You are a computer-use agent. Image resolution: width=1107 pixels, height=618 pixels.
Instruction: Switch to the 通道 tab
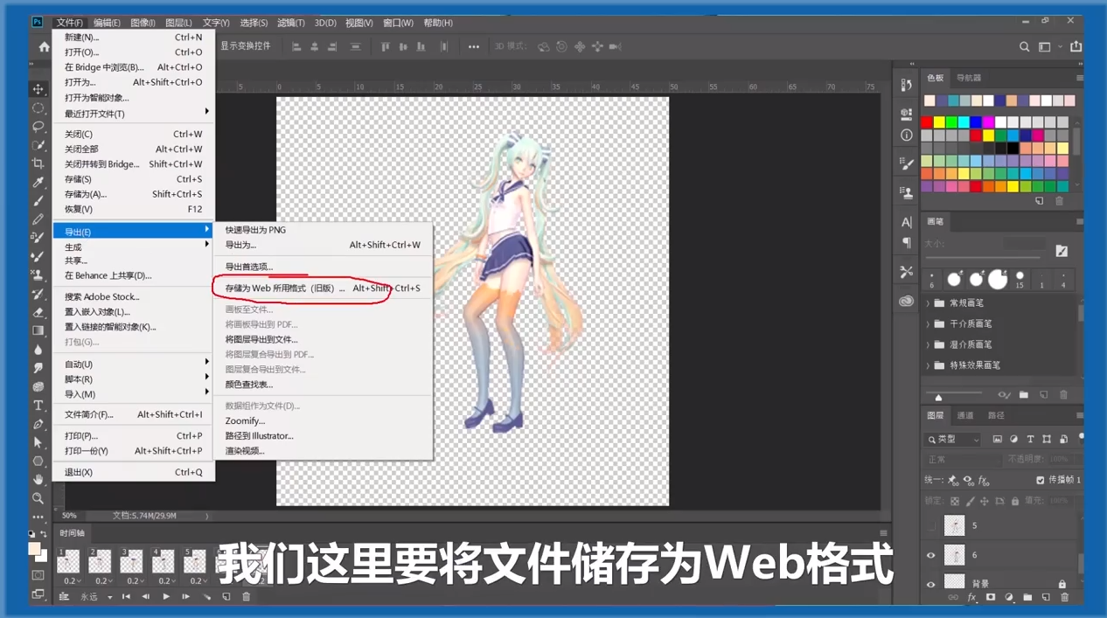tap(965, 416)
